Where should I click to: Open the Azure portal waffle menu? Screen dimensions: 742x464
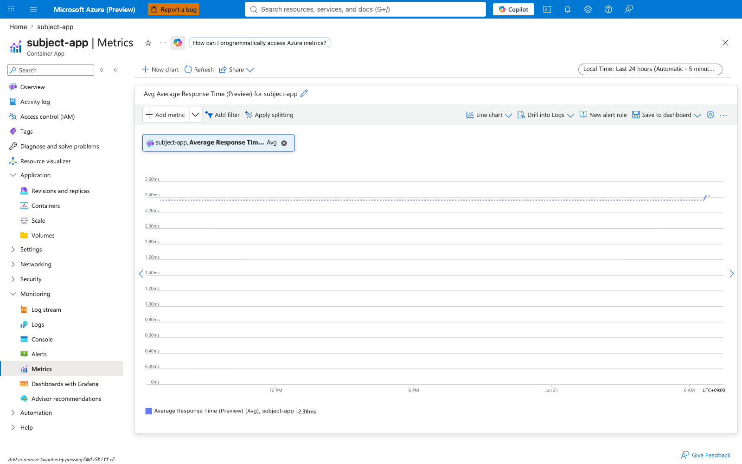11,9
